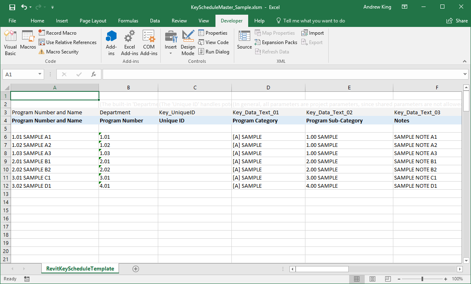This screenshot has width=471, height=284.
Task: Click the Andrew King account name
Action: click(x=377, y=7)
